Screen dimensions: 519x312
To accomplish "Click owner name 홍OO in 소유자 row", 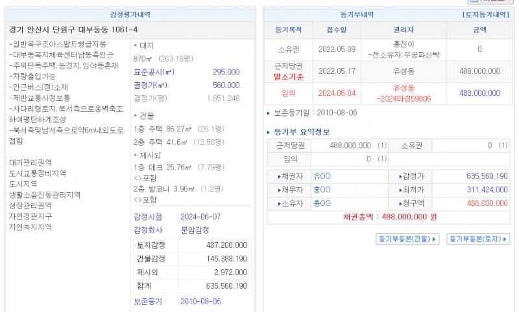I will tap(322, 203).
